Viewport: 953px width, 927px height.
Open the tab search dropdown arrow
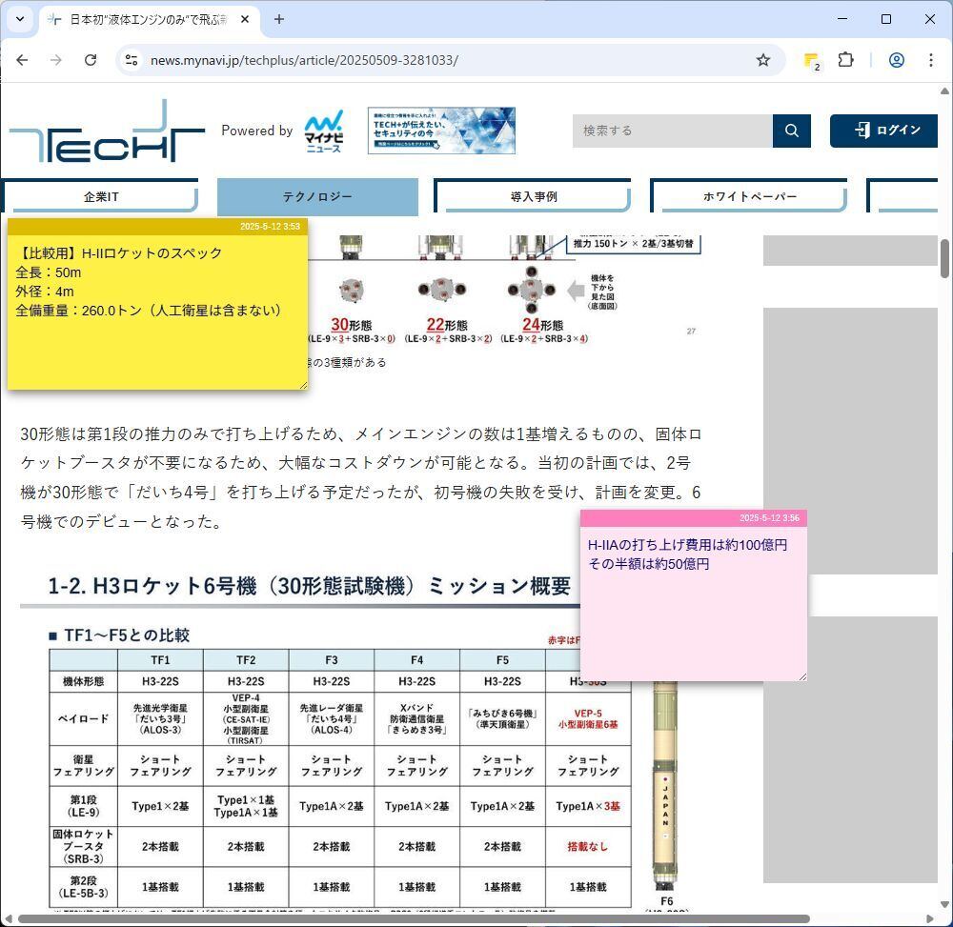click(x=20, y=19)
